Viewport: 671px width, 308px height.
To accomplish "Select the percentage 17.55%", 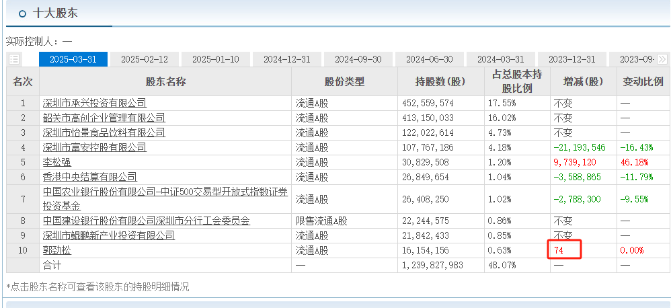I will (502, 103).
